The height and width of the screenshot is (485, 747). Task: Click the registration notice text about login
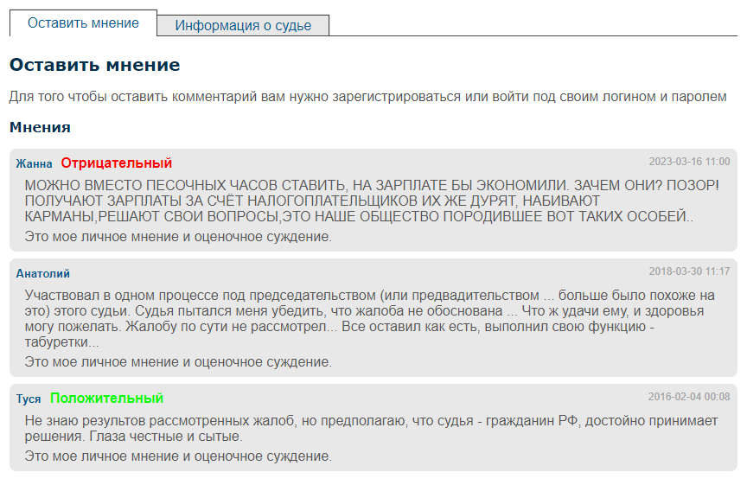(x=367, y=97)
